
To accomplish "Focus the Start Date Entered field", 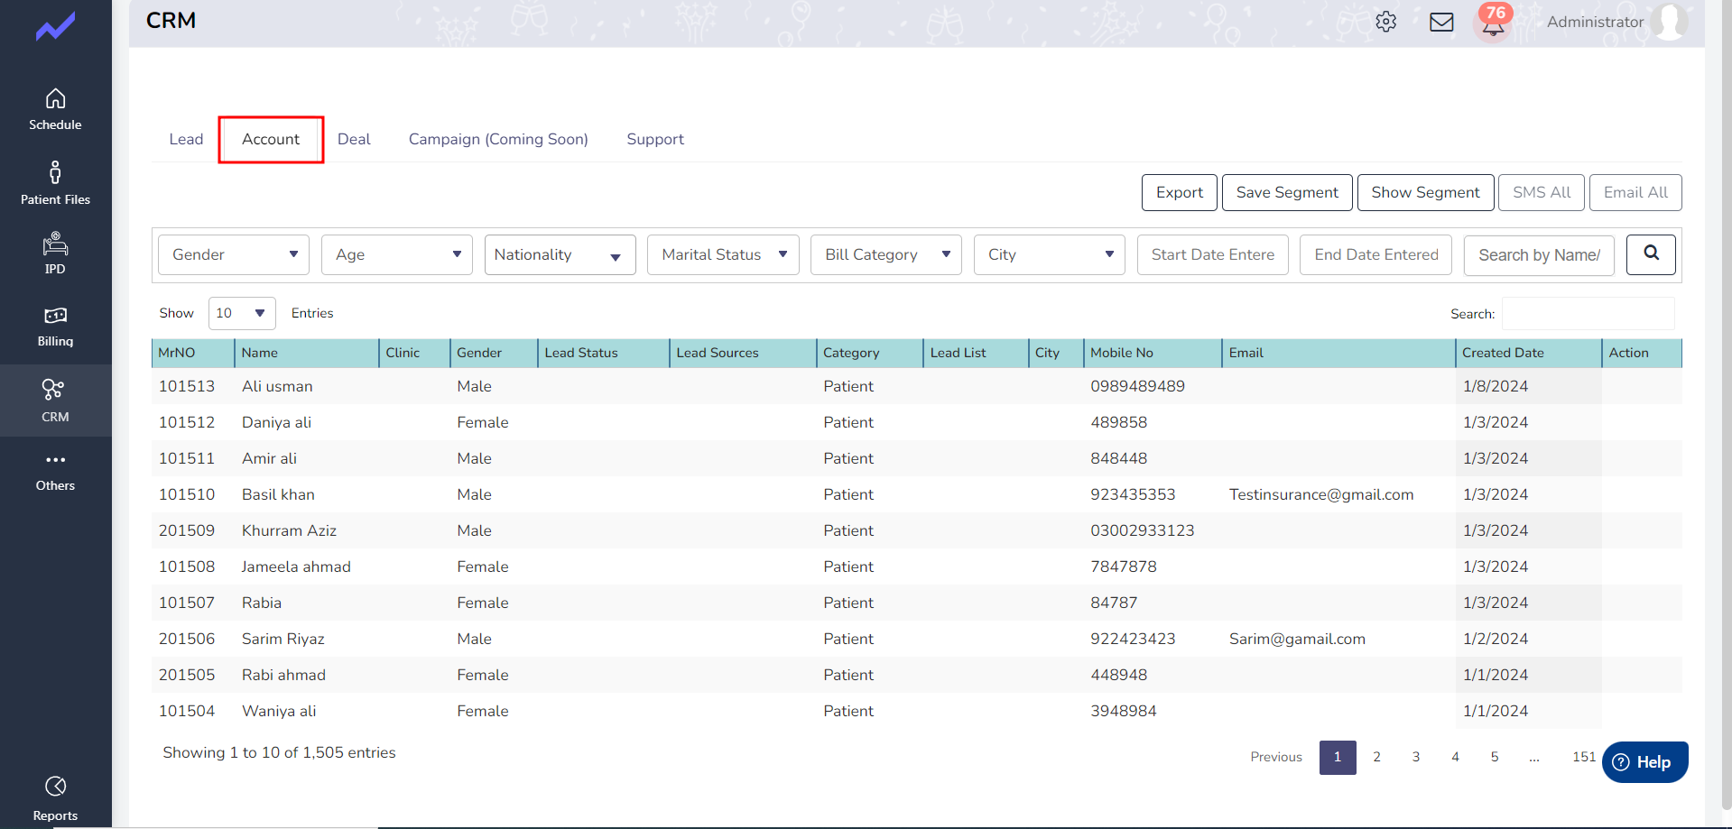I will pos(1213,254).
